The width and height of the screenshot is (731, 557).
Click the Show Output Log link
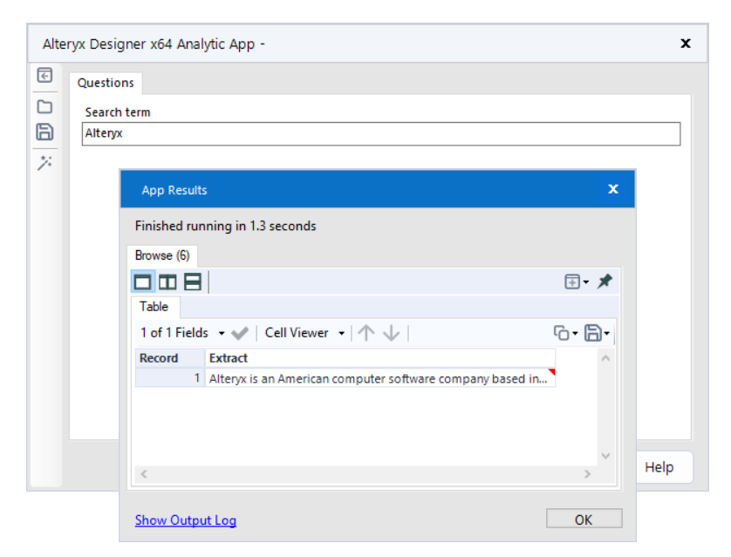point(186,520)
